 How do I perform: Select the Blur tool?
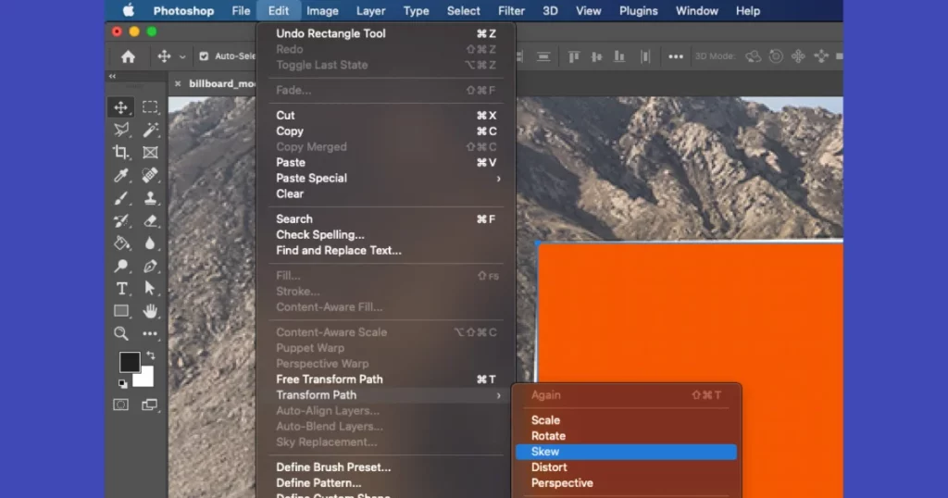[x=150, y=243]
